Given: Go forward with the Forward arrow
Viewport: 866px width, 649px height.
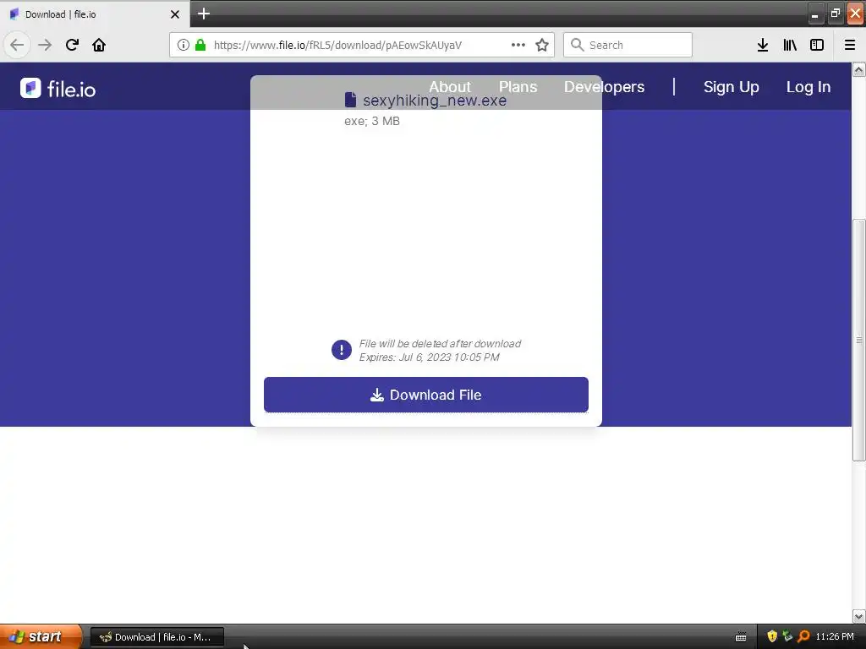Looking at the screenshot, I should pyautogui.click(x=45, y=45).
